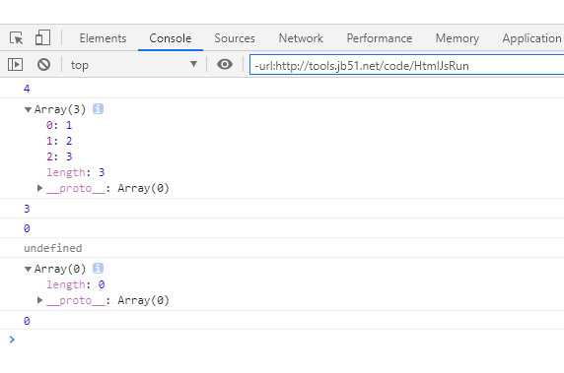The height and width of the screenshot is (373, 564).
Task: Open the top context dropdown
Action: coord(133,65)
